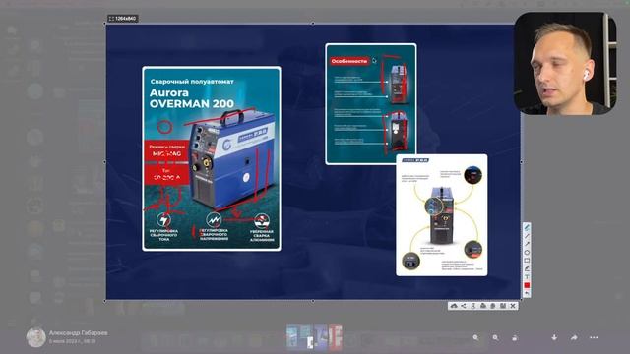Close the screenshot capture toolbar
The width and height of the screenshot is (630, 354).
point(513,306)
